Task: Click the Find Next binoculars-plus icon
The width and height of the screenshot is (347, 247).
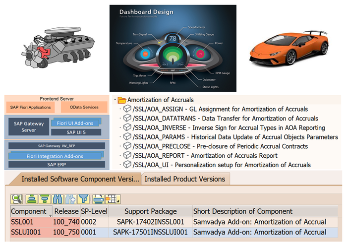Action: 70,199
